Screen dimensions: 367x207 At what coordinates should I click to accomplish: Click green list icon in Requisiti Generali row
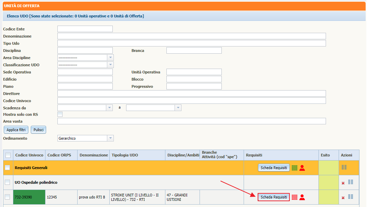pos(295,168)
